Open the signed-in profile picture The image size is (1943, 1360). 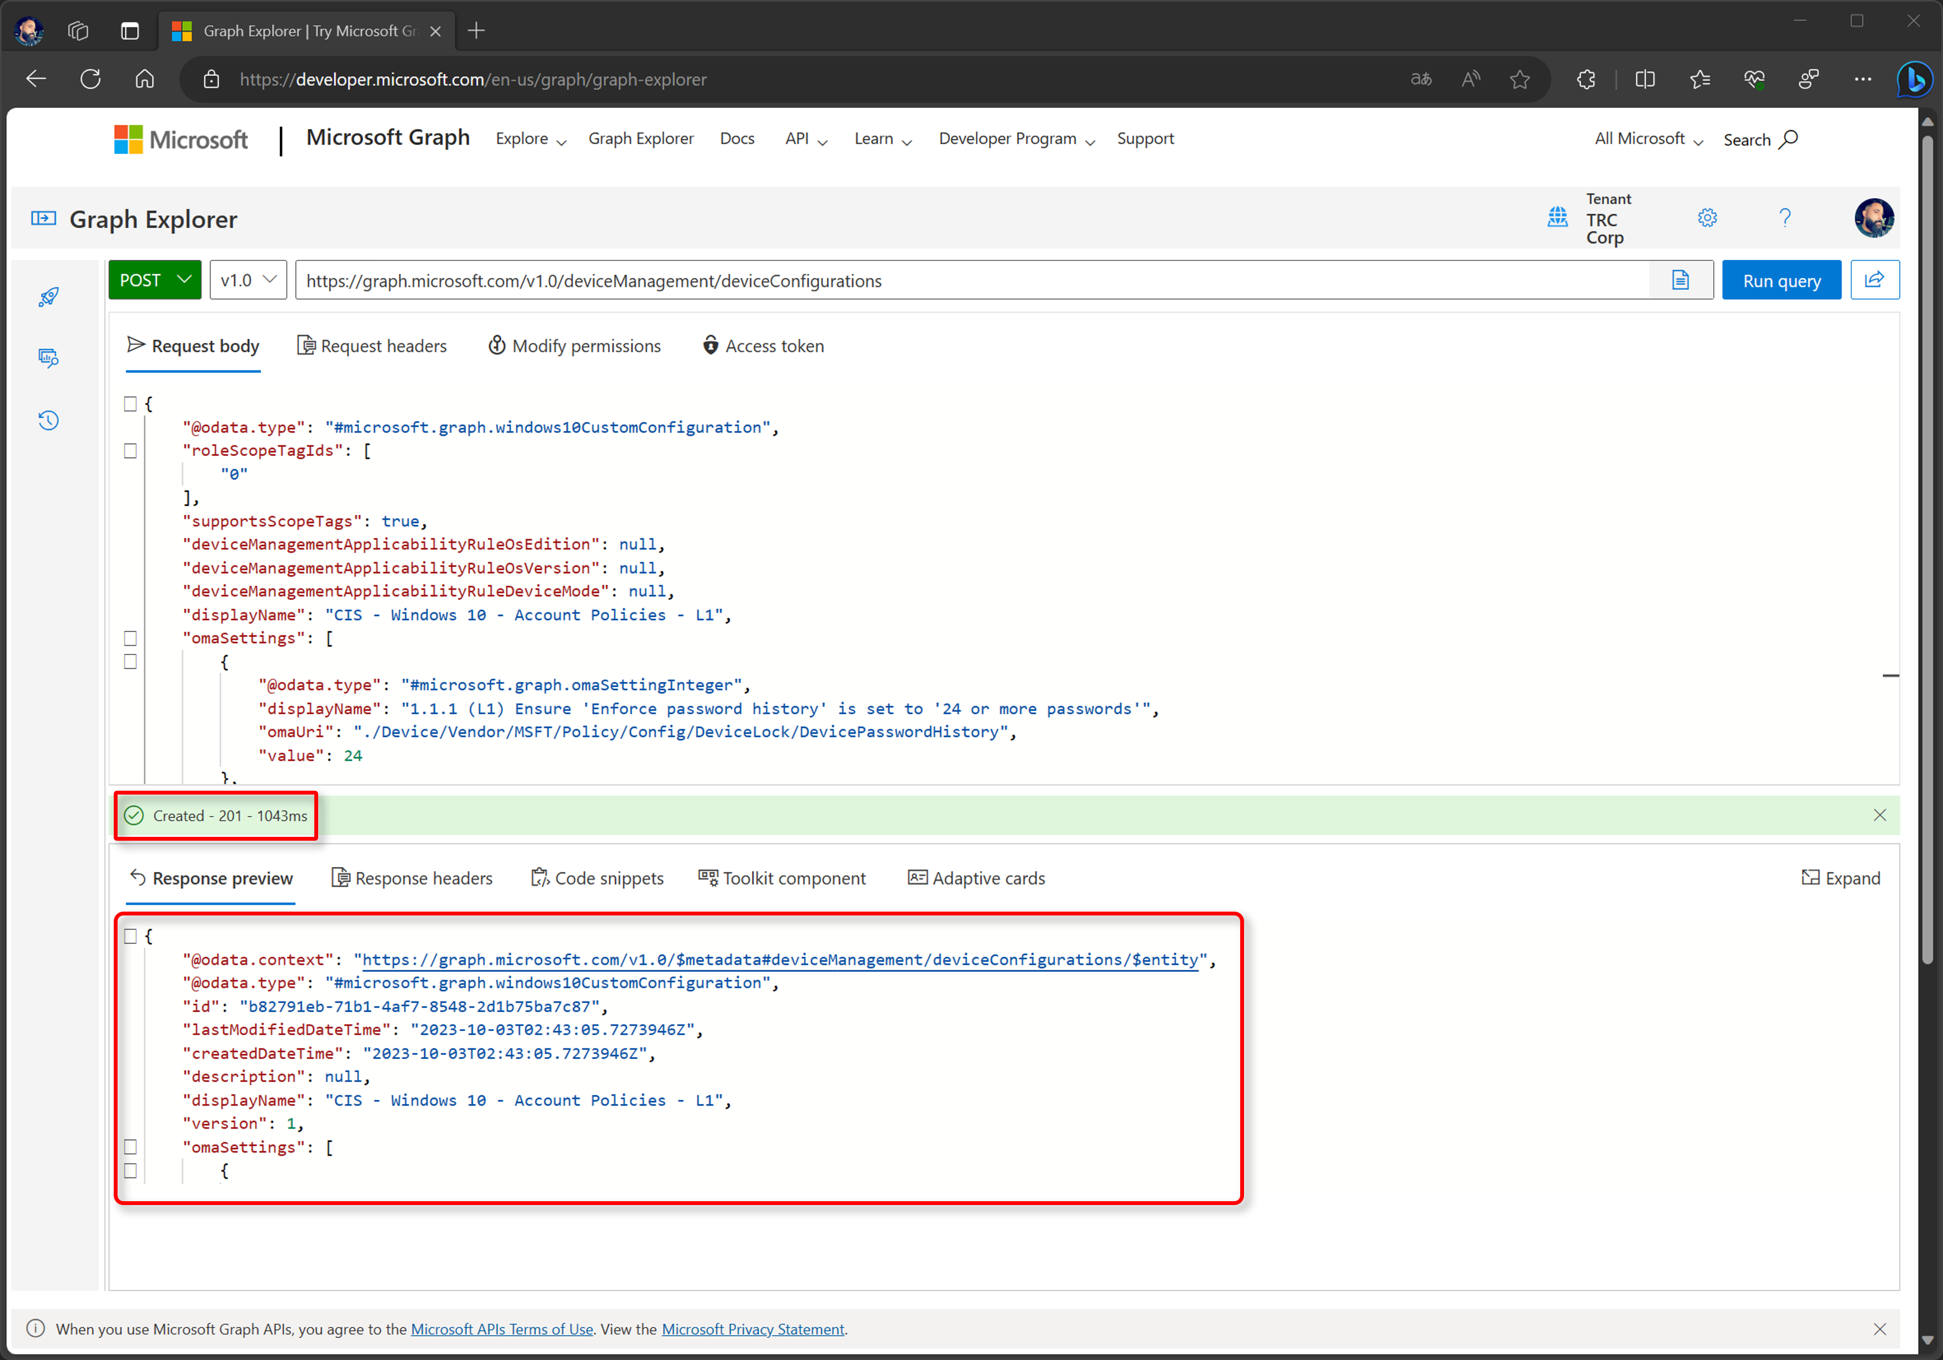click(x=1874, y=218)
